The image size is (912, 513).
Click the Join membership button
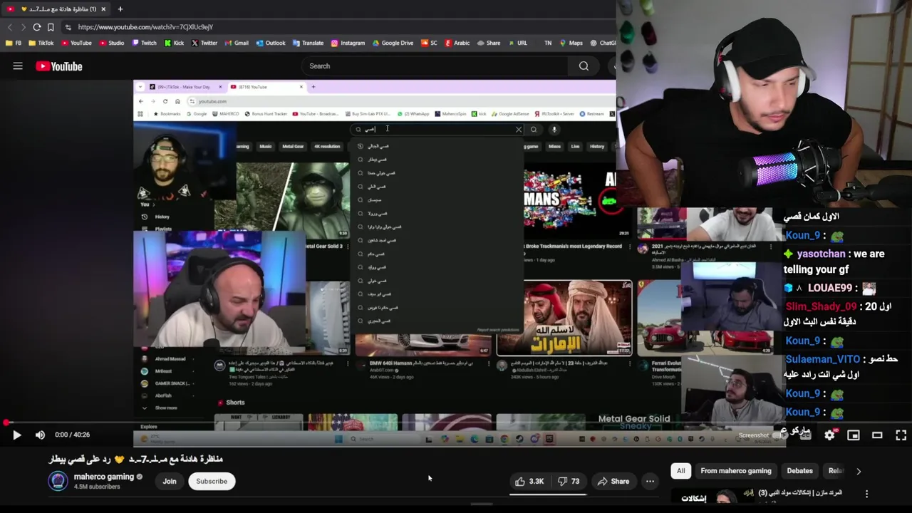[x=170, y=482]
